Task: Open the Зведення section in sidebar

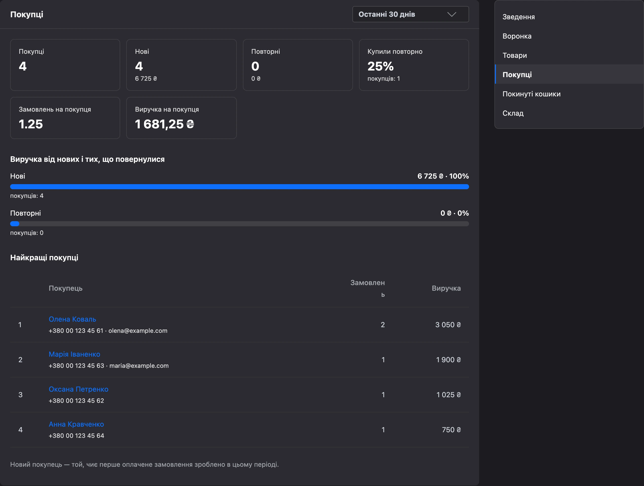Action: click(569, 17)
